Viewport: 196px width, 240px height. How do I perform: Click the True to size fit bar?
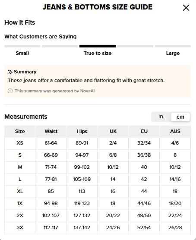coord(98,46)
